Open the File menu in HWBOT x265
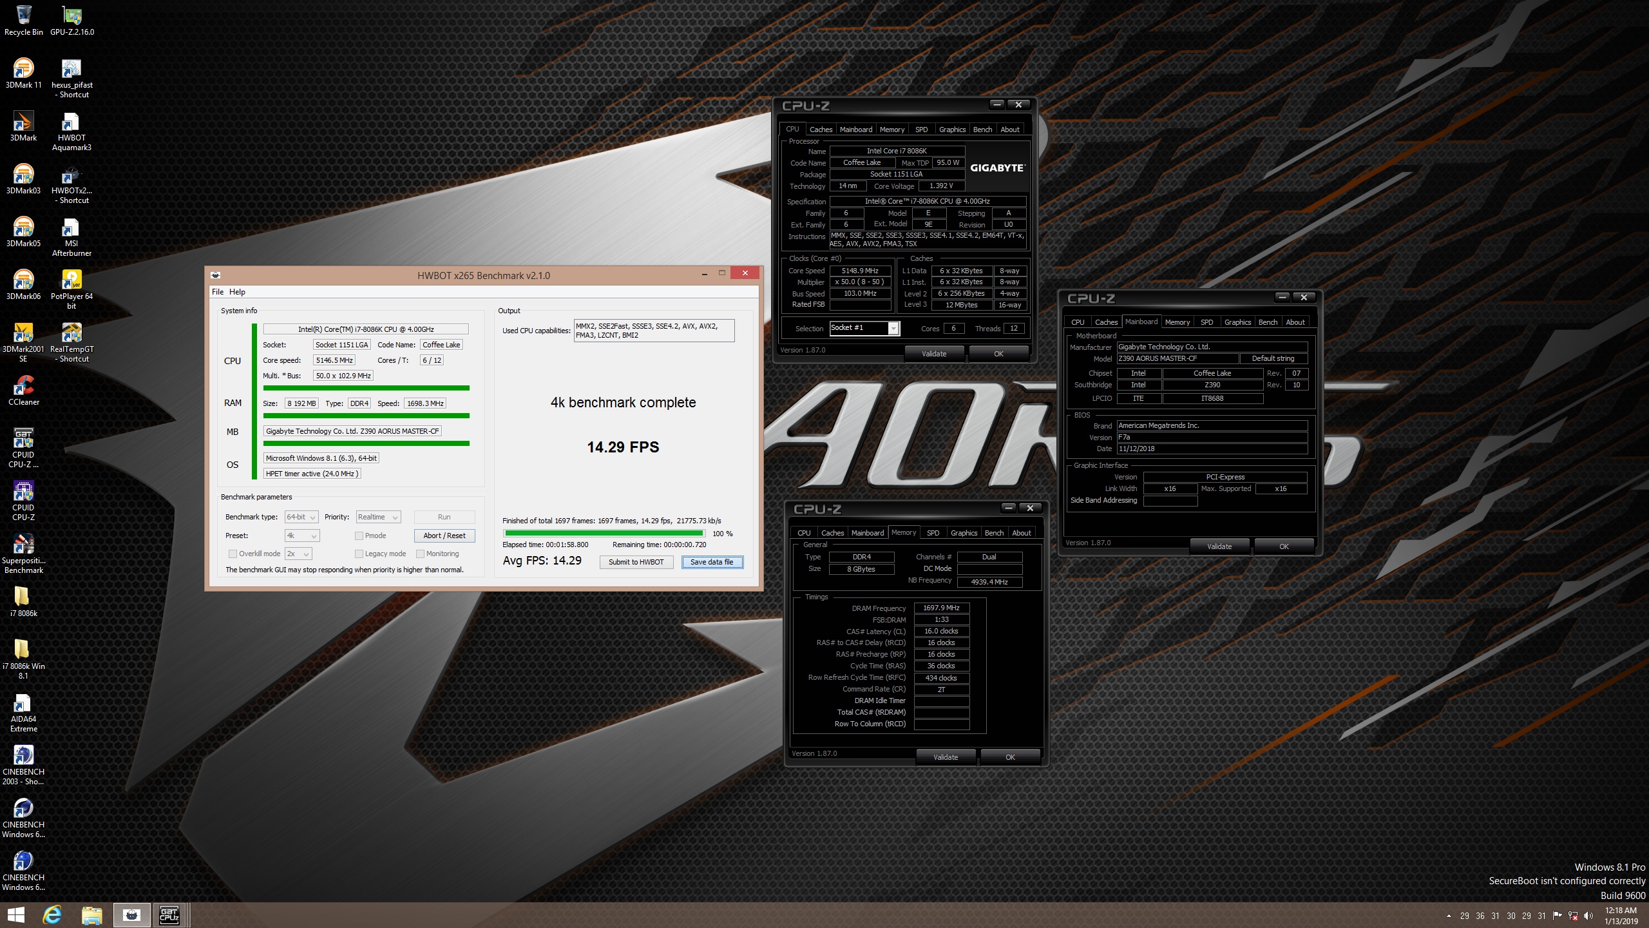The width and height of the screenshot is (1649, 928). [218, 292]
